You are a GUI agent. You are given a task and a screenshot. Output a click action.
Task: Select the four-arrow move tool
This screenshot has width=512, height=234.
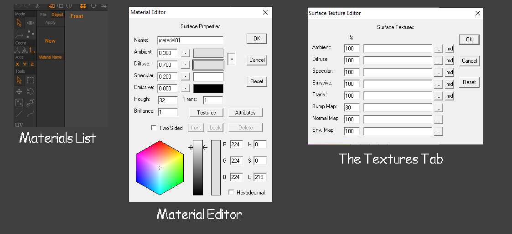[x=19, y=91]
